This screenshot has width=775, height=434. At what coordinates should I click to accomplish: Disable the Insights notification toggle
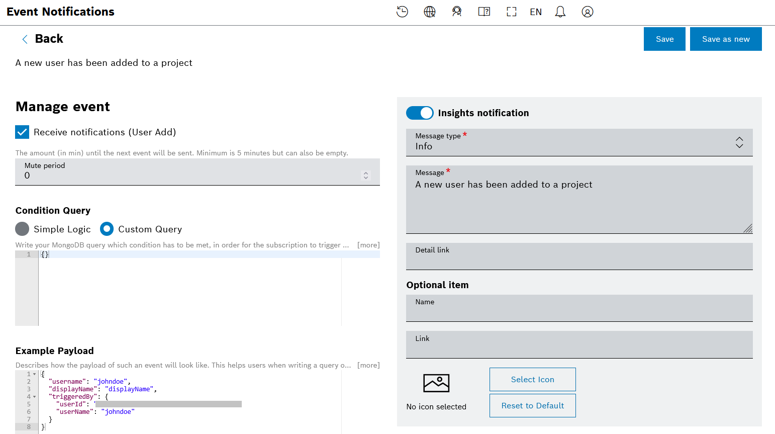pyautogui.click(x=420, y=113)
